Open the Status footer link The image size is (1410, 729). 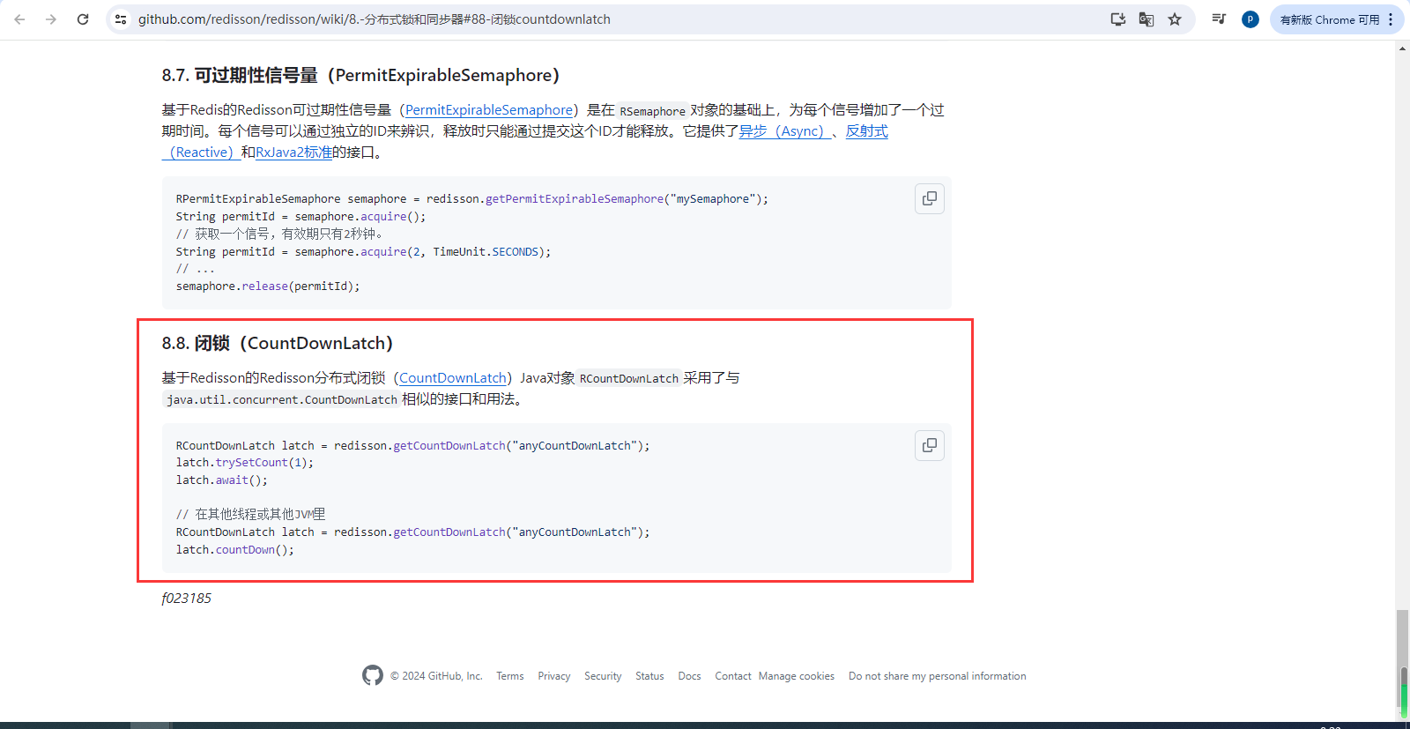pos(649,676)
